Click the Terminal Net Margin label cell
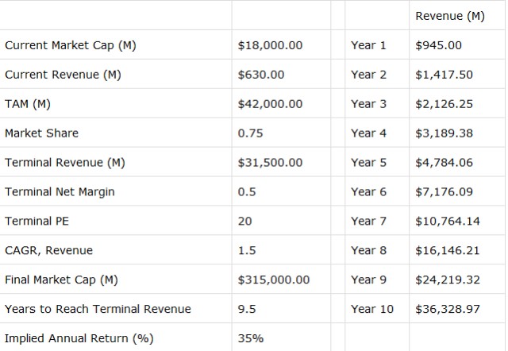The width and height of the screenshot is (508, 351). 58,192
